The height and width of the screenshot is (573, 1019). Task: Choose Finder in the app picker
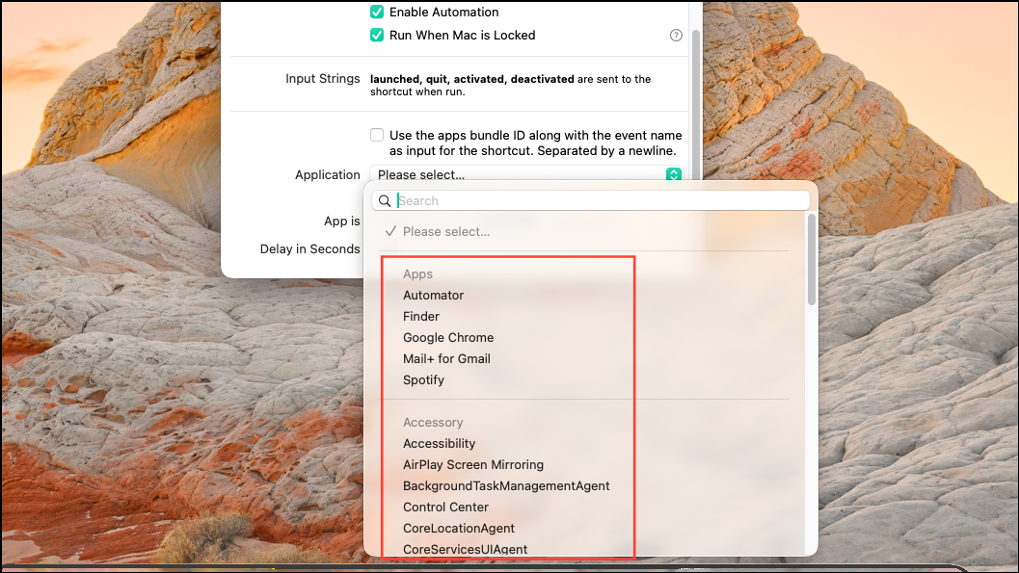click(x=421, y=316)
